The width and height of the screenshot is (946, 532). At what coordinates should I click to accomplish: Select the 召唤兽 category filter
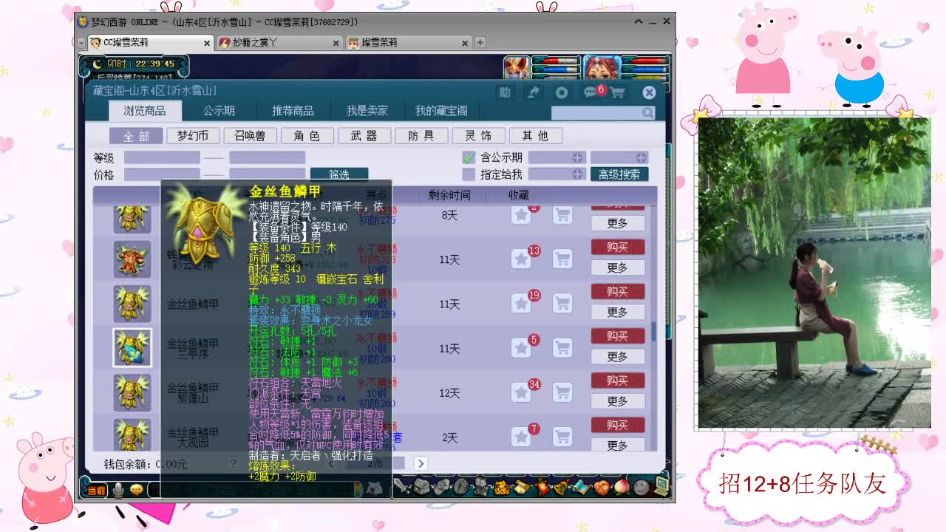click(x=250, y=136)
